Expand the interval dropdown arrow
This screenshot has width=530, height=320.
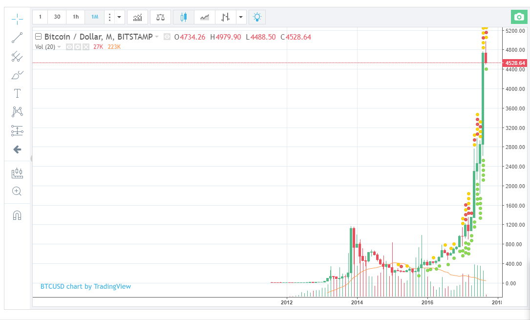pos(119,17)
